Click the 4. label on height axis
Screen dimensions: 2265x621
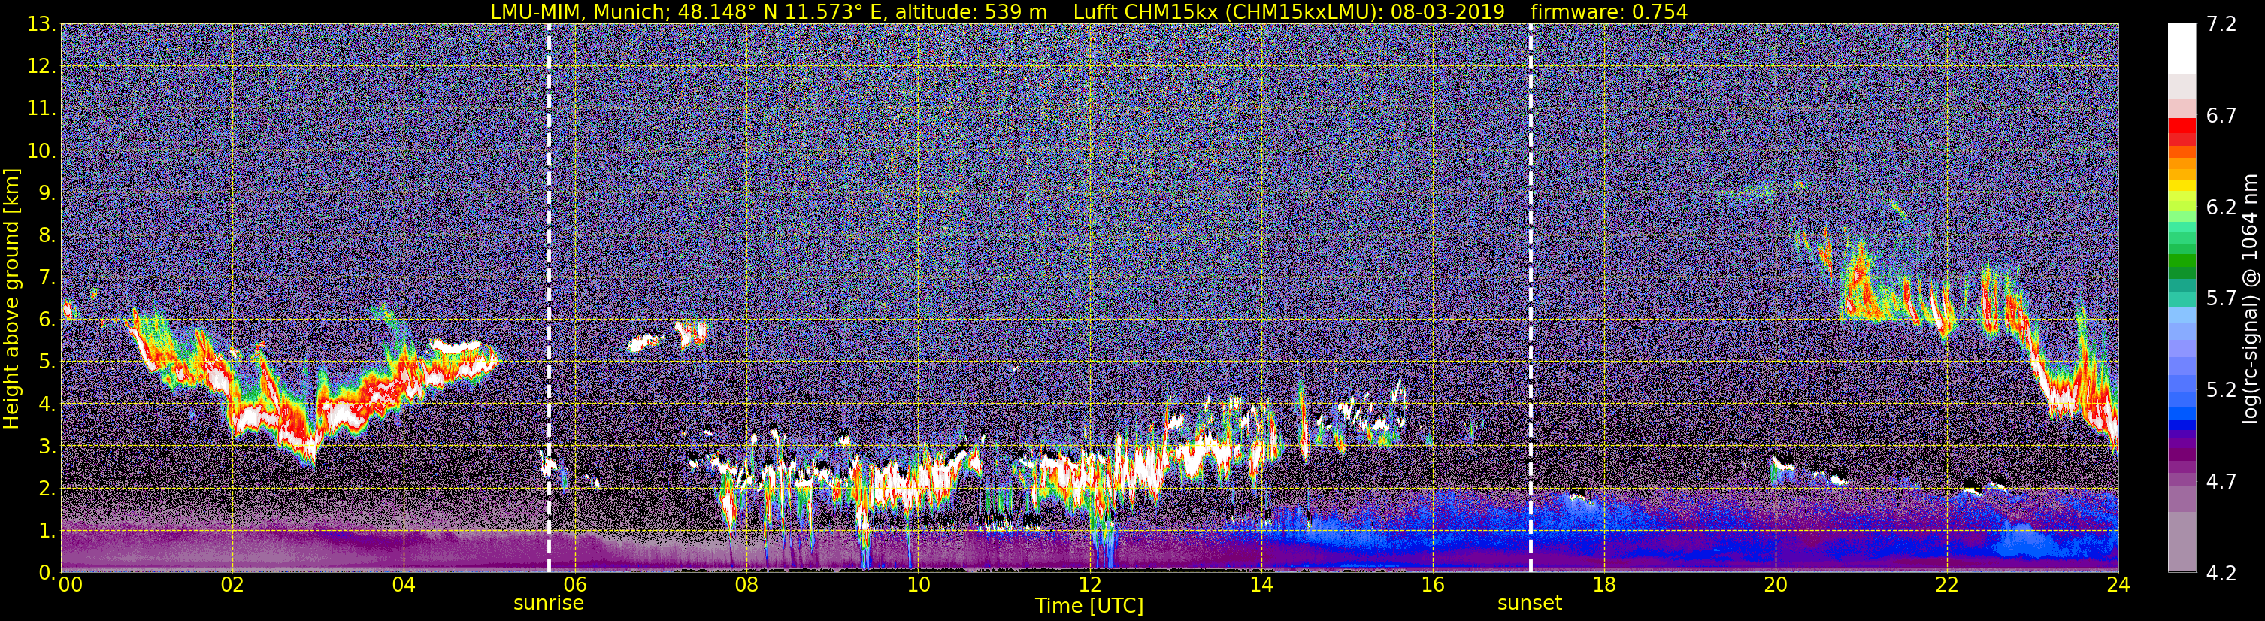[x=47, y=404]
